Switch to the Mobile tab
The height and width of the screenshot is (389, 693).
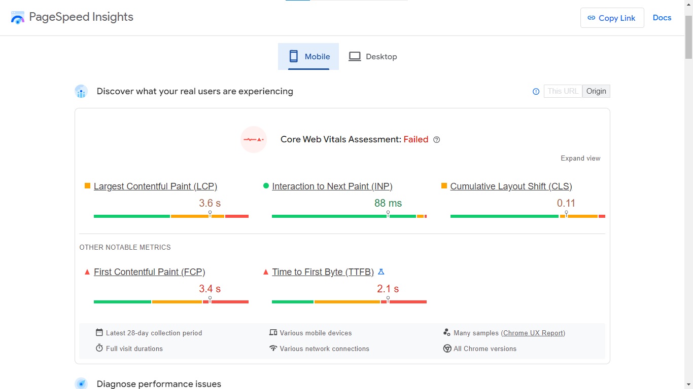pyautogui.click(x=308, y=56)
